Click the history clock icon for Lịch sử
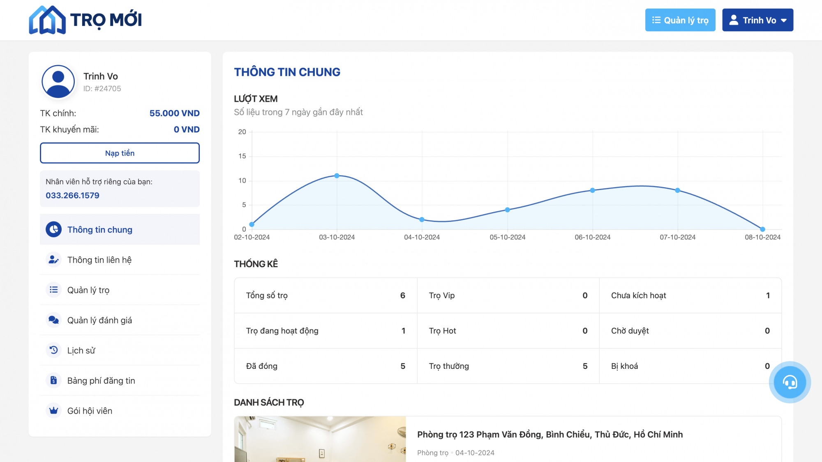 [x=54, y=350]
